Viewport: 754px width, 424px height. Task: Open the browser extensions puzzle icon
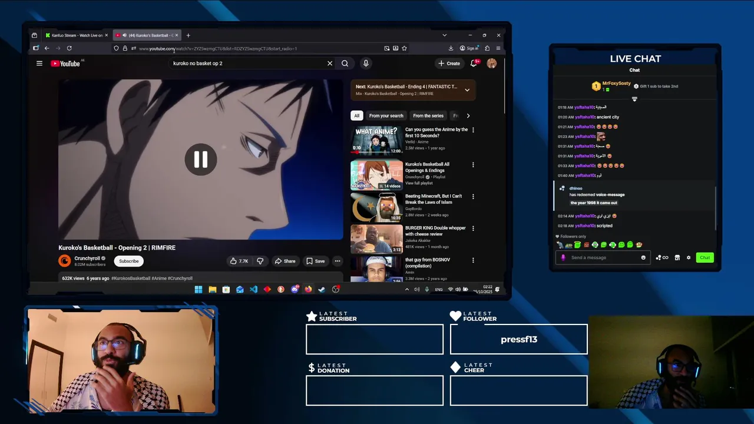(487, 48)
